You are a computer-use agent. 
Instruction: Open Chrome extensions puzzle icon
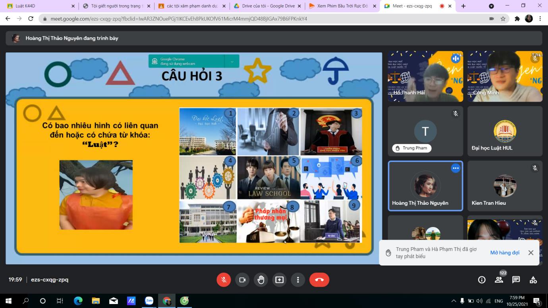click(x=517, y=19)
